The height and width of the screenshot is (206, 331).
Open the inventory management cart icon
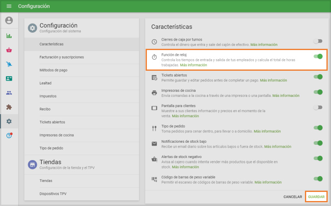click(9, 64)
